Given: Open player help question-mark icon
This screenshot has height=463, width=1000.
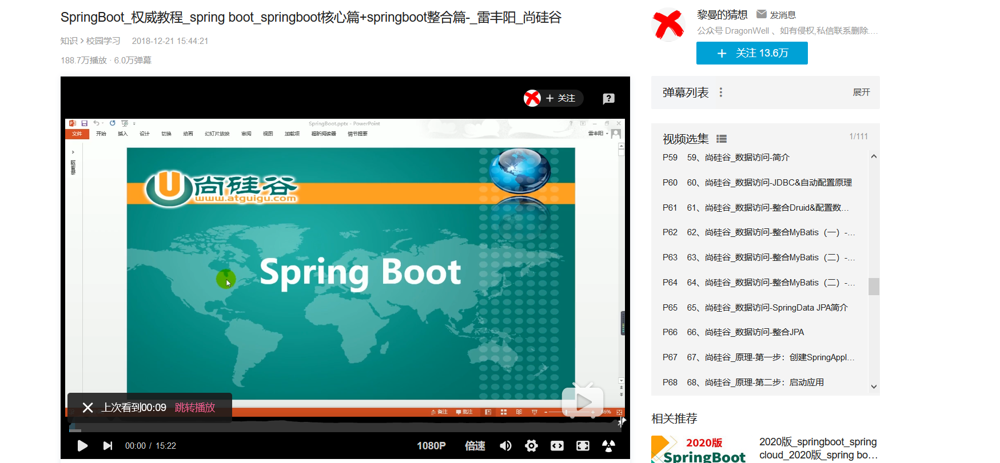Looking at the screenshot, I should 608,98.
